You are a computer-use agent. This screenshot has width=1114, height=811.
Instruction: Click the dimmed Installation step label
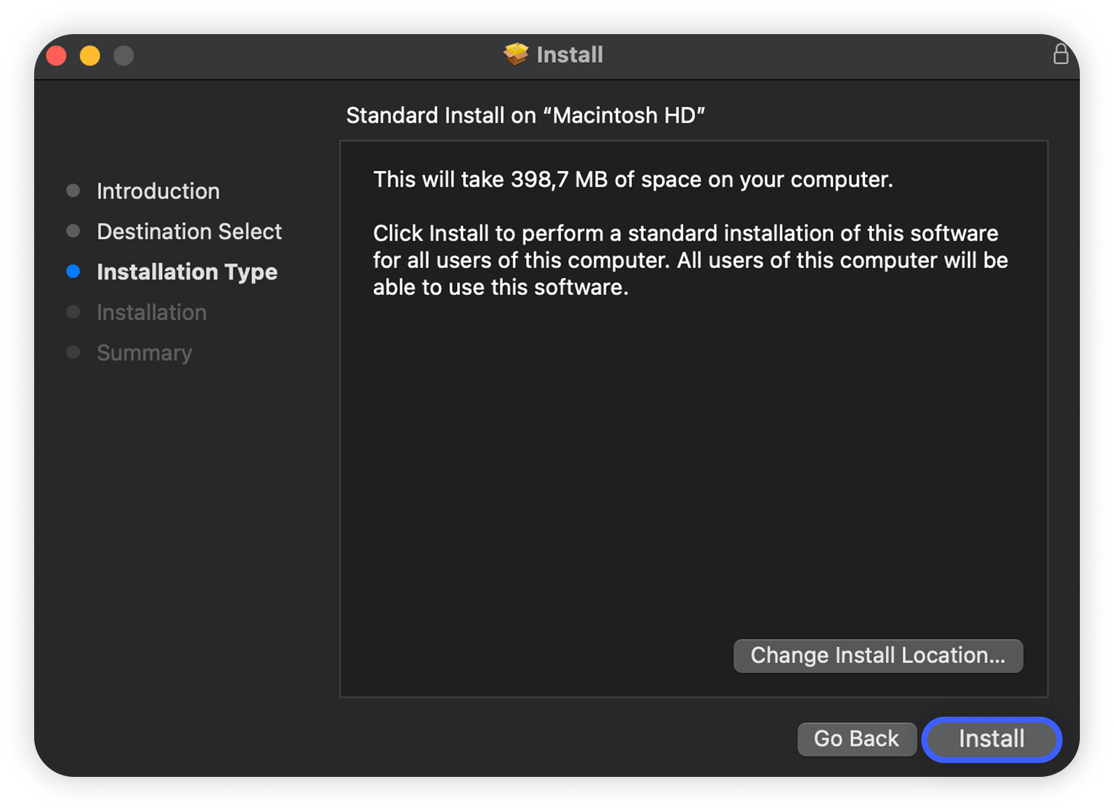coord(152,312)
